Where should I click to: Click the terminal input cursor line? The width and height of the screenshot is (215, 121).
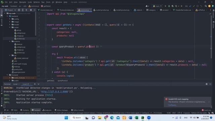coord(4,106)
